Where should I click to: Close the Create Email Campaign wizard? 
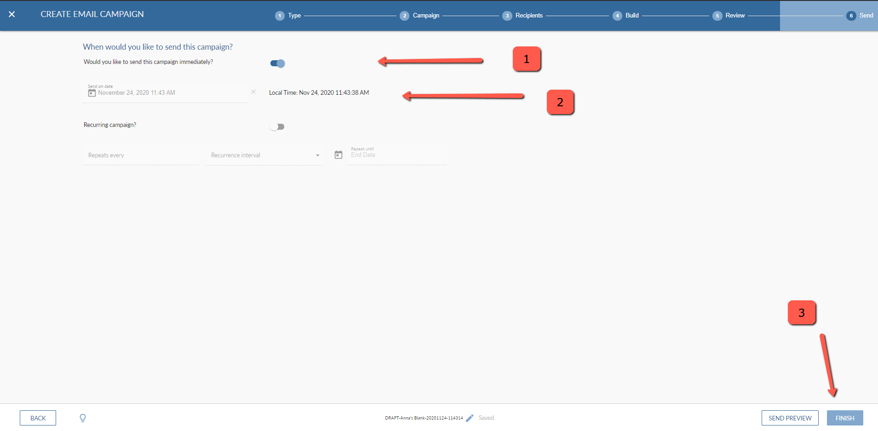[x=12, y=14]
